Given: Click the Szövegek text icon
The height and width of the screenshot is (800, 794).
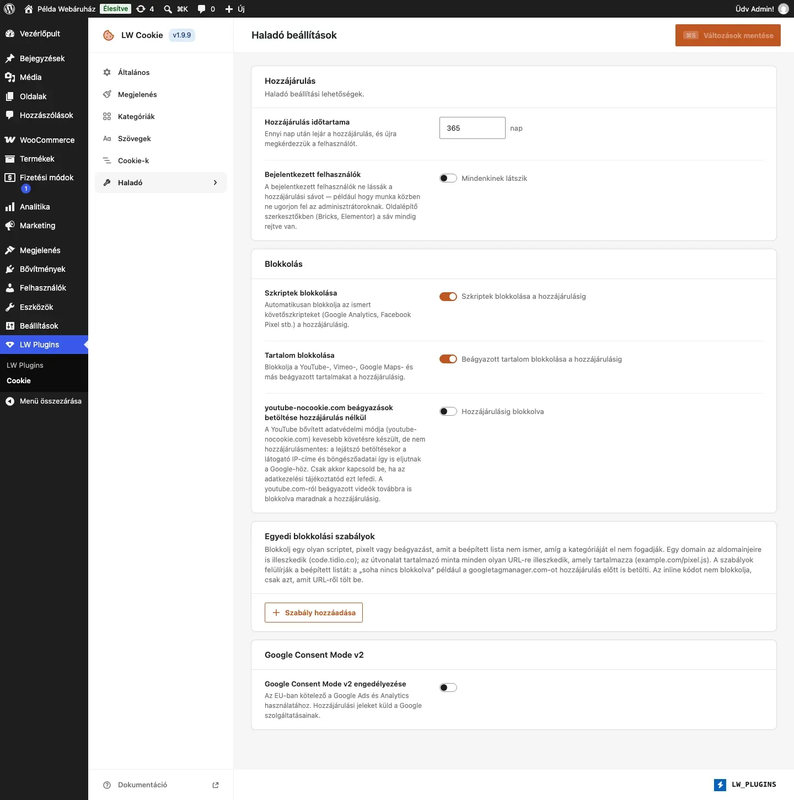Looking at the screenshot, I should coord(107,138).
